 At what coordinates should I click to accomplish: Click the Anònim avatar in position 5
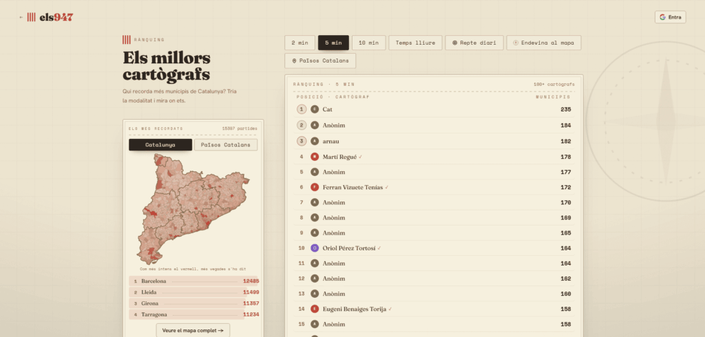click(315, 172)
